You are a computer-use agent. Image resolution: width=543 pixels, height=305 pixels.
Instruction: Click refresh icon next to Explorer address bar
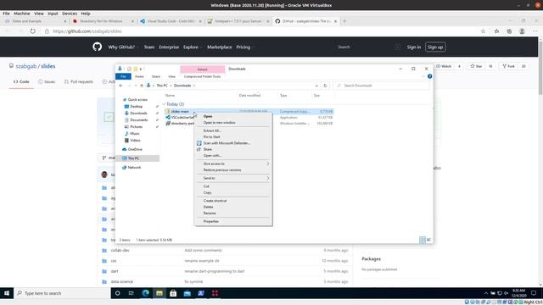click(325, 86)
